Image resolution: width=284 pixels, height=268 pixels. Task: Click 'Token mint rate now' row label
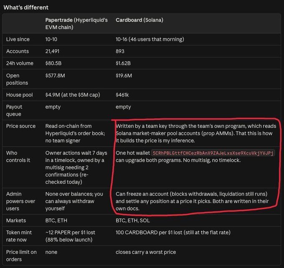click(19, 236)
